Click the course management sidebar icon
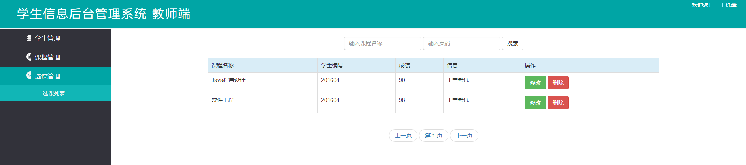 [x=29, y=57]
